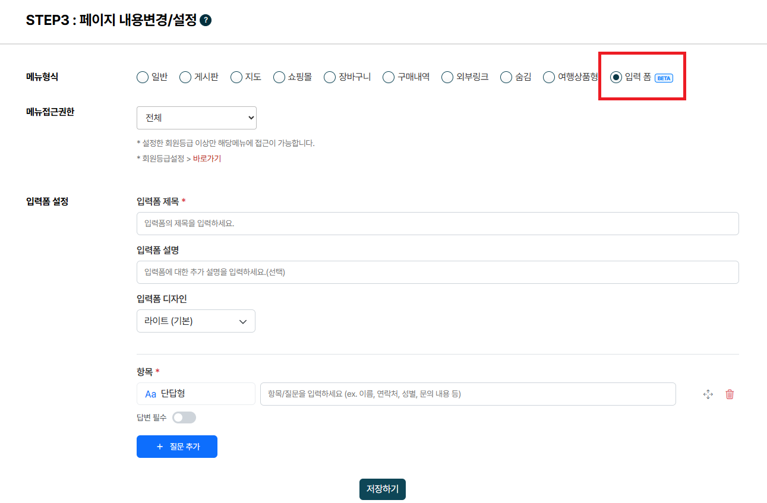This screenshot has width=767, height=503.
Task: Enable the 답변 필수 toggle
Action: 184,417
